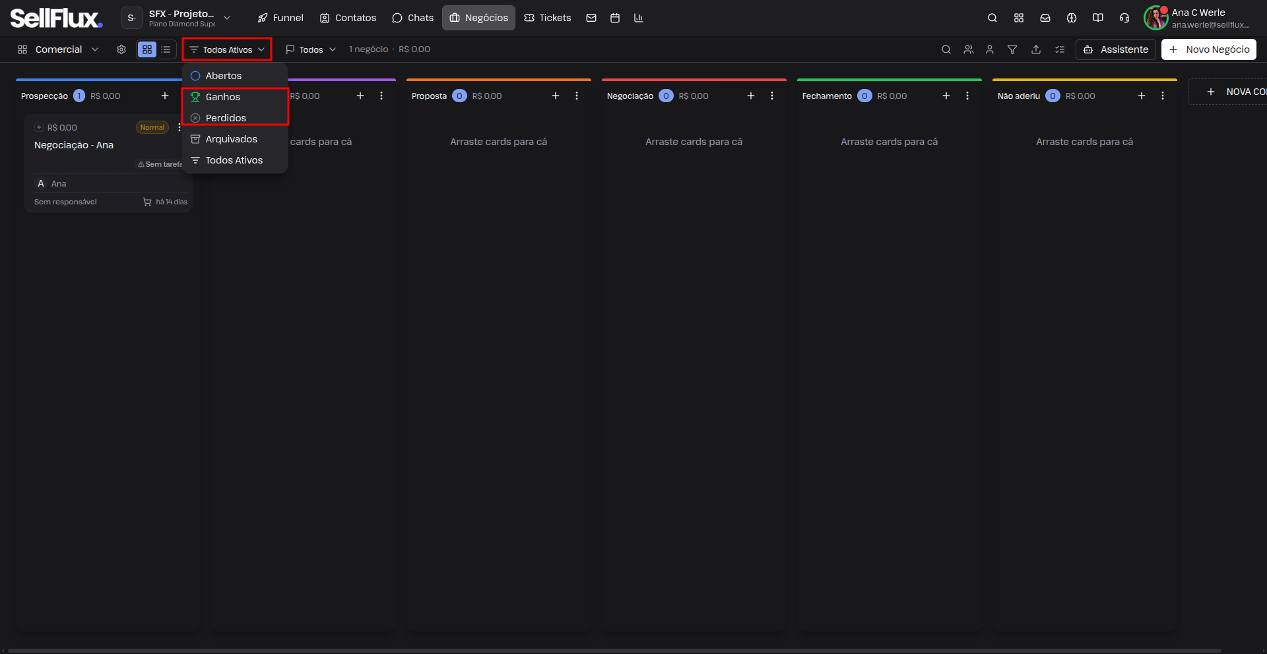
Task: Click the globe icon in header
Action: click(x=1072, y=18)
